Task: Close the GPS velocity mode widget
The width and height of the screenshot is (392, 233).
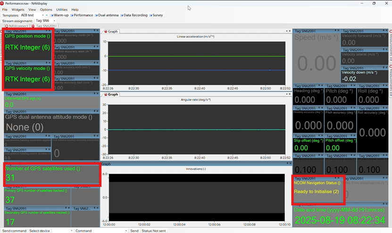Action: point(50,63)
